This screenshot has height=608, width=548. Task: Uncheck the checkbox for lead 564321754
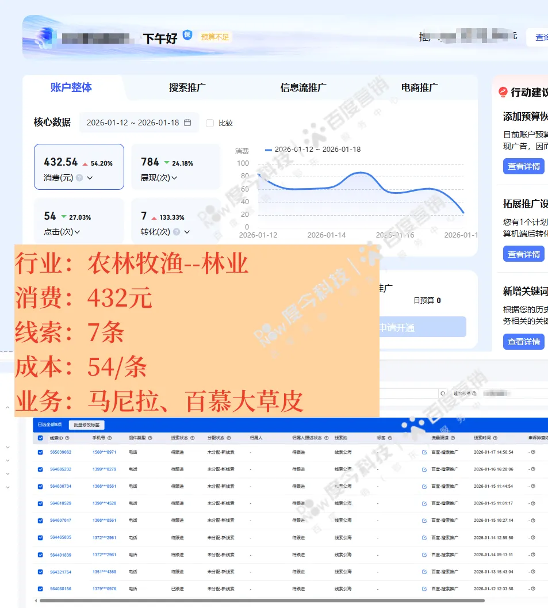40,572
